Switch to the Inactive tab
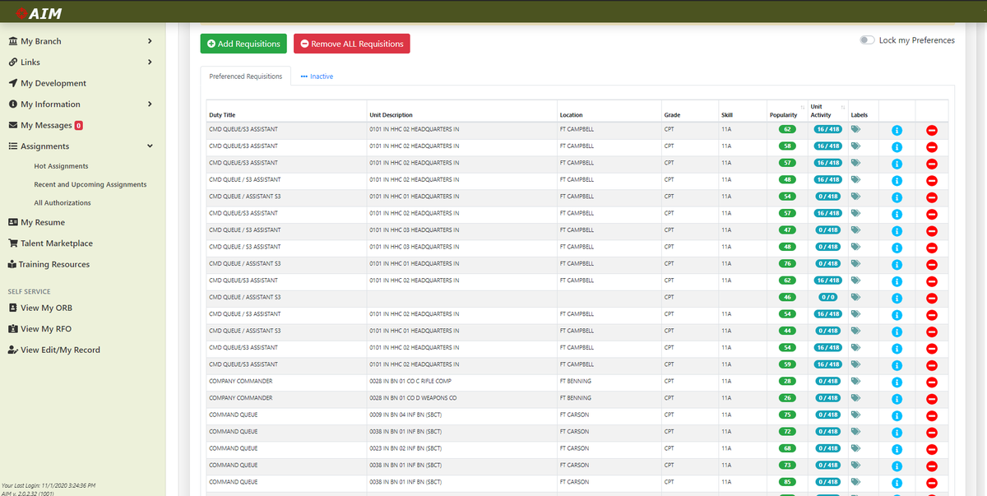The height and width of the screenshot is (496, 987). pos(317,76)
